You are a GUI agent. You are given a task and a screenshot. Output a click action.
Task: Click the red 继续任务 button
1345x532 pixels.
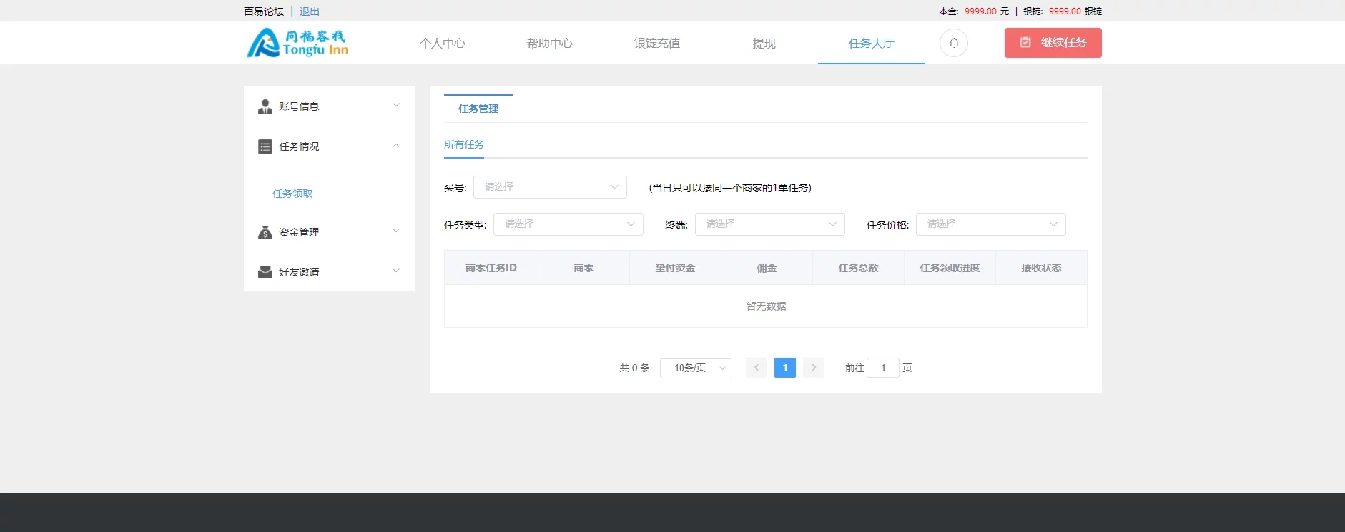coord(1053,43)
